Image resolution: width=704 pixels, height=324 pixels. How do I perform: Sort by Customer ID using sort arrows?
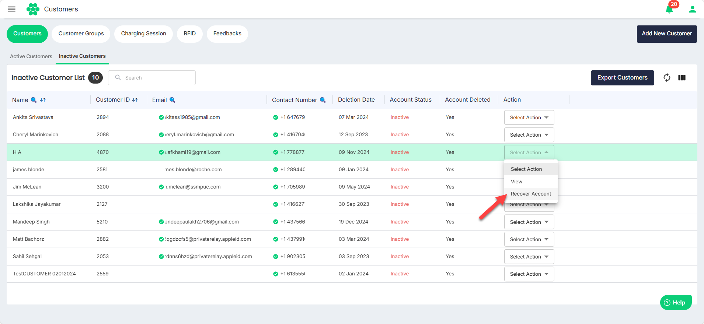[x=135, y=100]
